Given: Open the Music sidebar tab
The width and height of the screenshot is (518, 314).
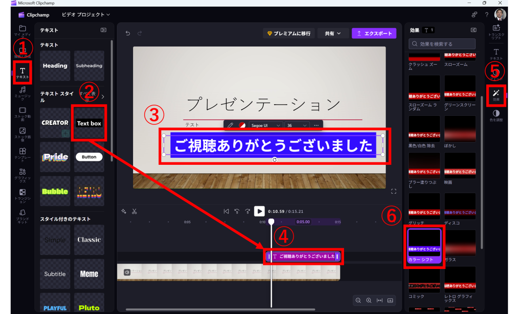Looking at the screenshot, I should pyautogui.click(x=22, y=93).
